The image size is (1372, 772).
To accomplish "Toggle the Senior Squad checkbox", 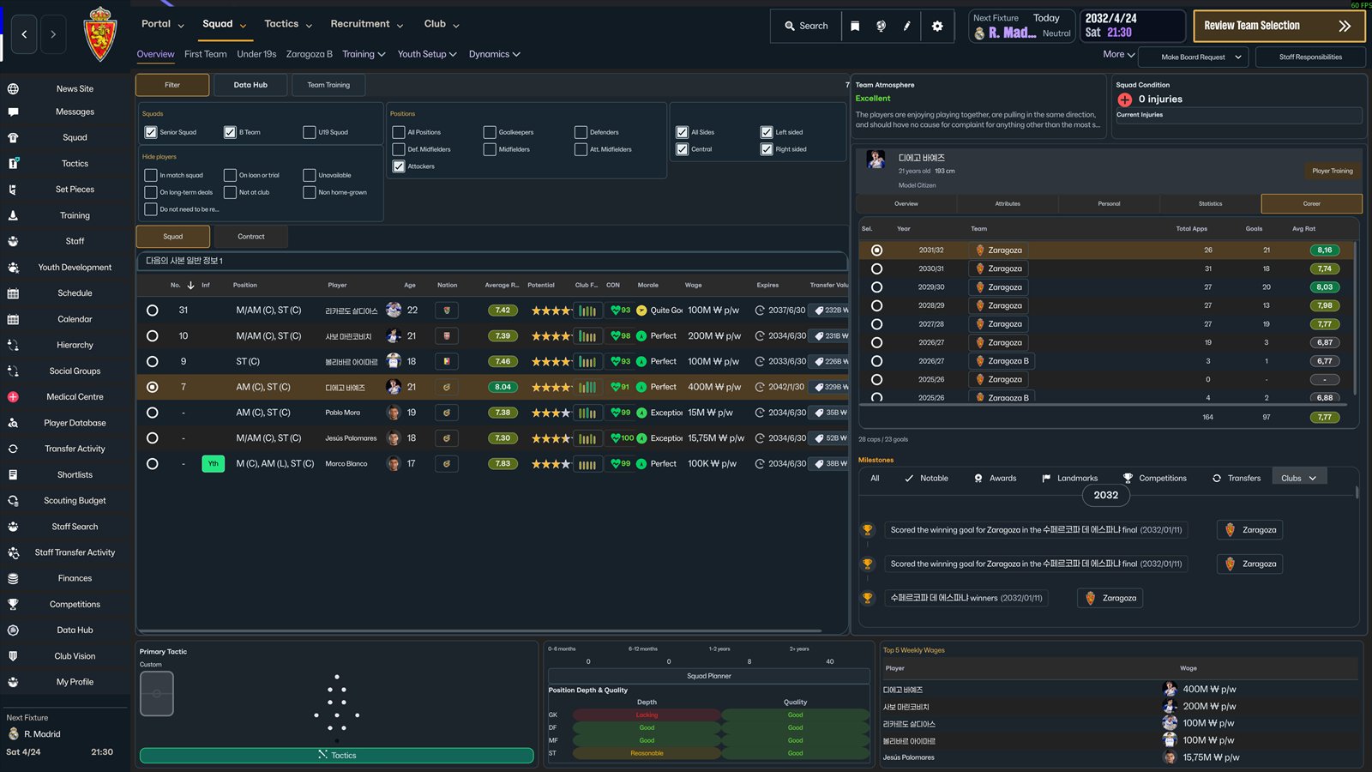I will click(x=151, y=132).
